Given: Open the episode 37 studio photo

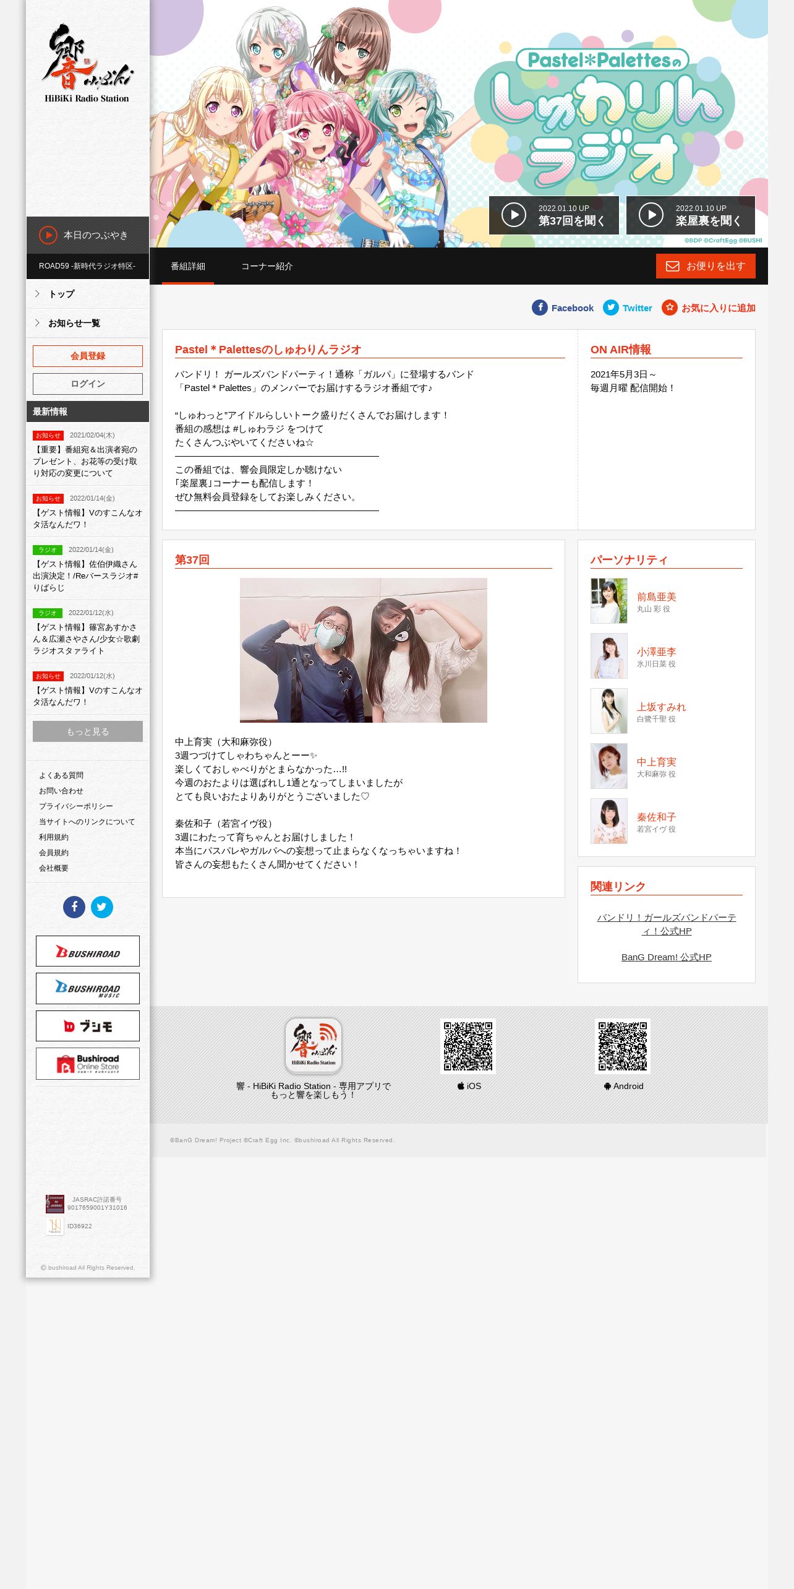Looking at the screenshot, I should click(x=364, y=650).
